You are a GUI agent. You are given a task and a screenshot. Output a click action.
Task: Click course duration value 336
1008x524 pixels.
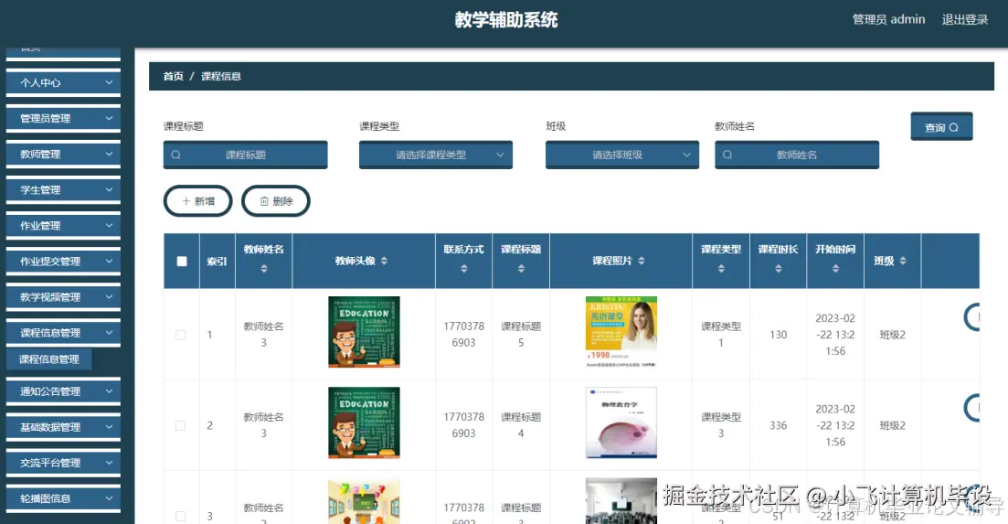pyautogui.click(x=778, y=425)
